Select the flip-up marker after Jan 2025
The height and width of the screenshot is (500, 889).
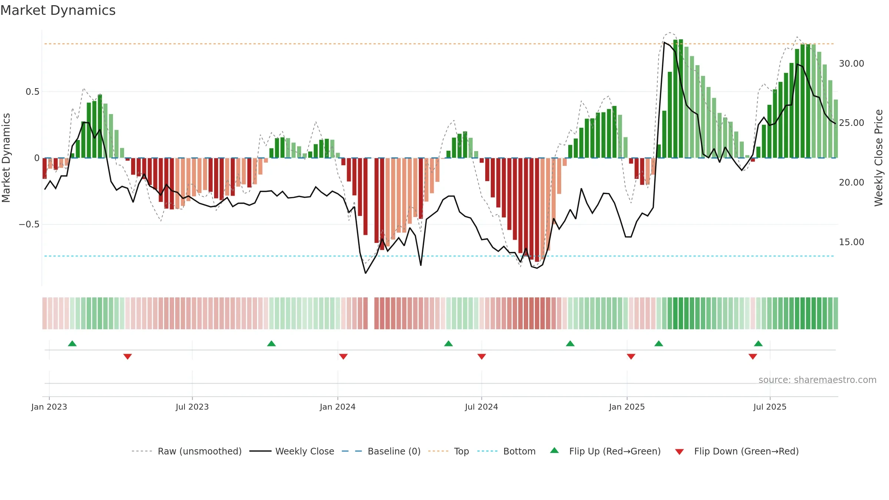(659, 343)
